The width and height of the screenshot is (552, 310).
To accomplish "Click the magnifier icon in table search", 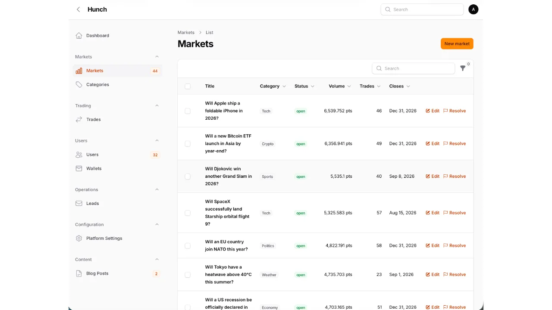I will click(x=379, y=68).
